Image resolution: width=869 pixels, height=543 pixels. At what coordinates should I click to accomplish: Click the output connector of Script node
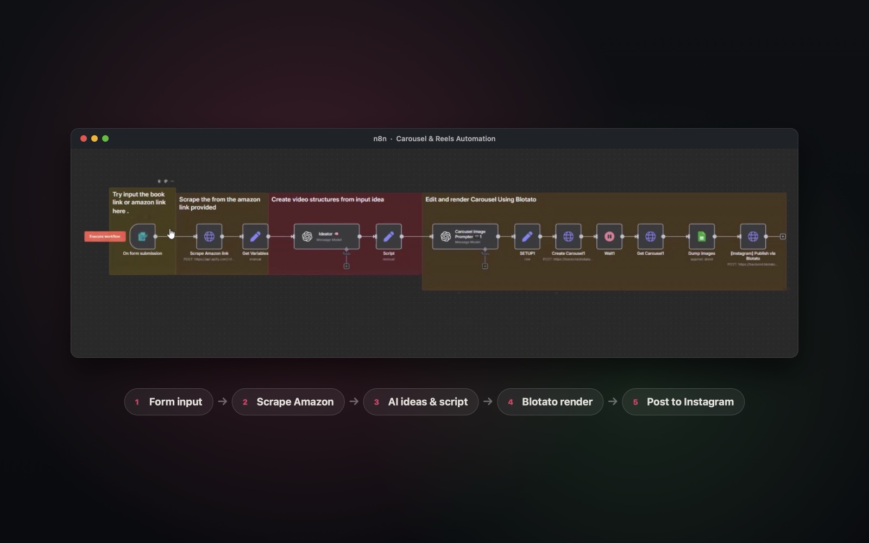(x=402, y=236)
